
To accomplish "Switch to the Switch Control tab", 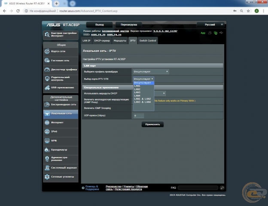I will (x=148, y=41).
